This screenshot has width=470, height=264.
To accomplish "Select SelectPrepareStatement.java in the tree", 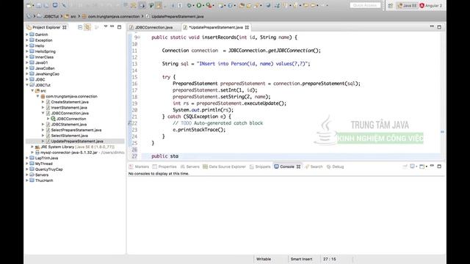I will point(76,130).
